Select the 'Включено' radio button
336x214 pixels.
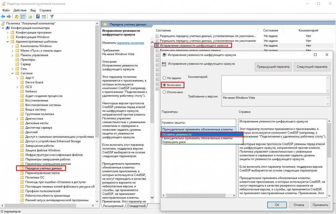pyautogui.click(x=164, y=85)
